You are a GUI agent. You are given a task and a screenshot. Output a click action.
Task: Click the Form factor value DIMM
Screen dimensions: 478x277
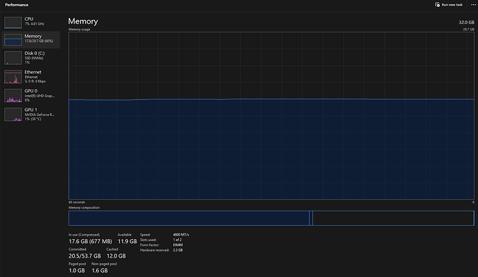click(178, 245)
